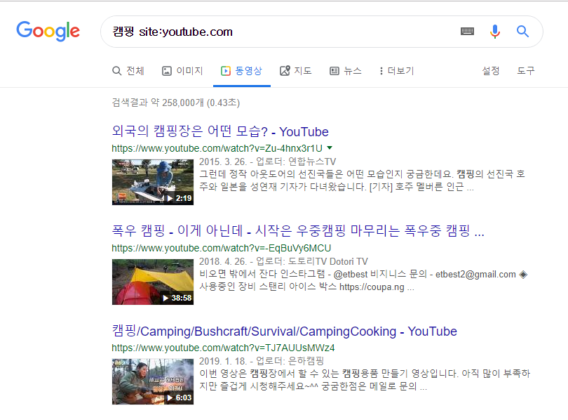Open thumbnail of woman at campsite video
Viewport: 568px width, 420px height.
(x=152, y=182)
